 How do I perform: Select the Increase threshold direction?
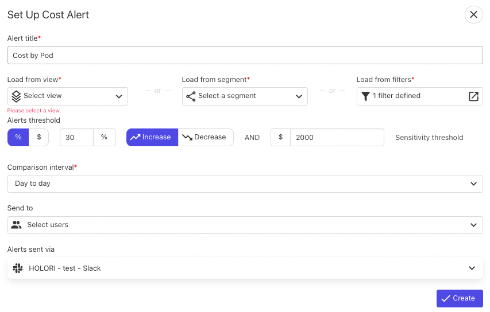[x=152, y=137]
